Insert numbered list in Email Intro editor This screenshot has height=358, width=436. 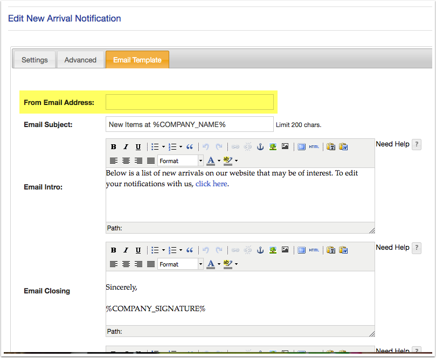click(172, 146)
